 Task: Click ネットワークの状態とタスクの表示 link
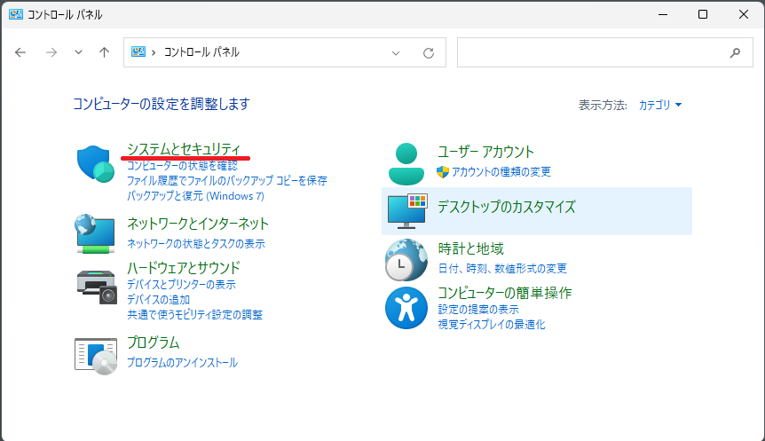[195, 243]
